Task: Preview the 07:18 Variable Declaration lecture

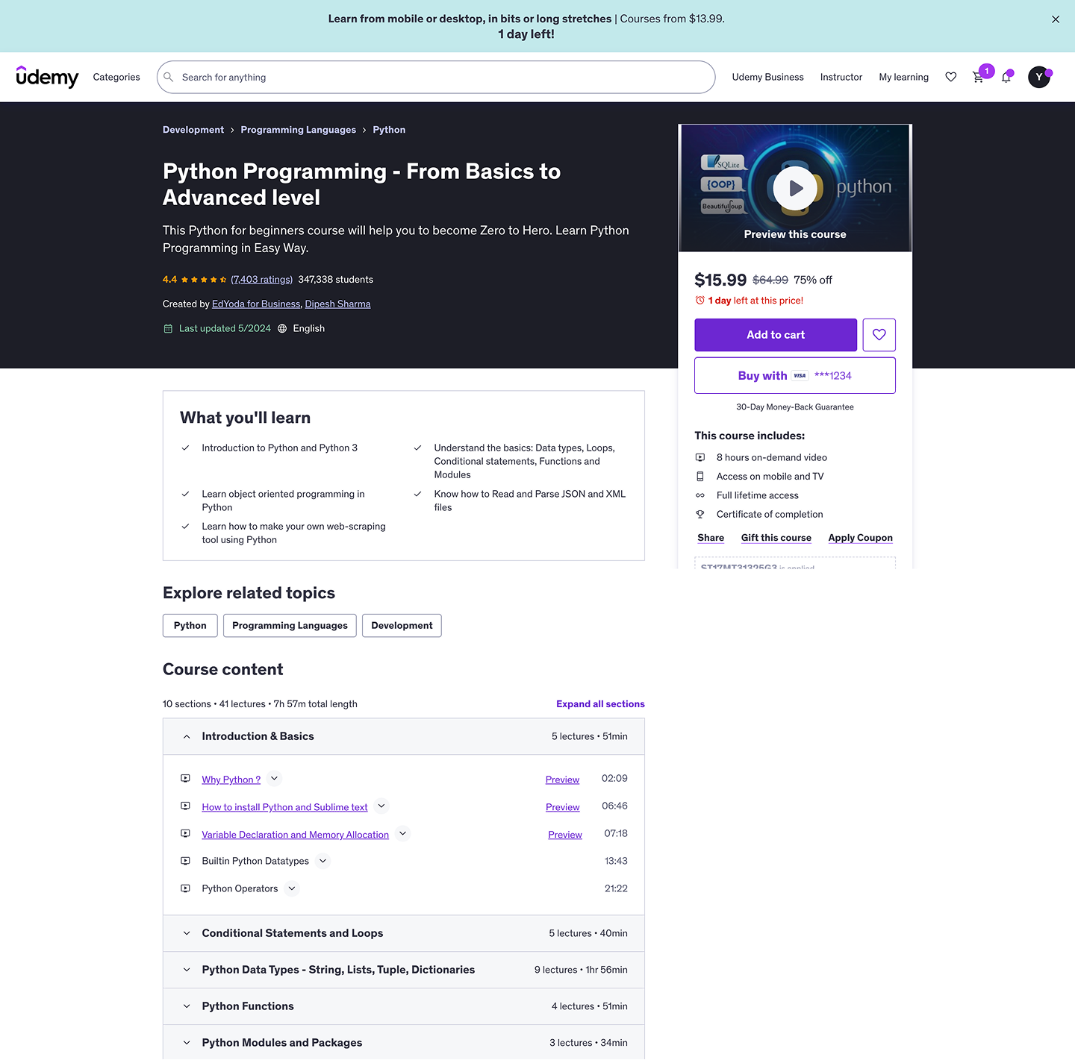Action: click(565, 835)
